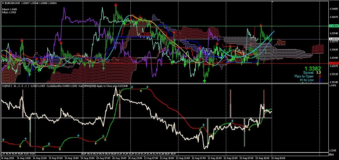Click the current price 1.33824 axis label

point(333,39)
